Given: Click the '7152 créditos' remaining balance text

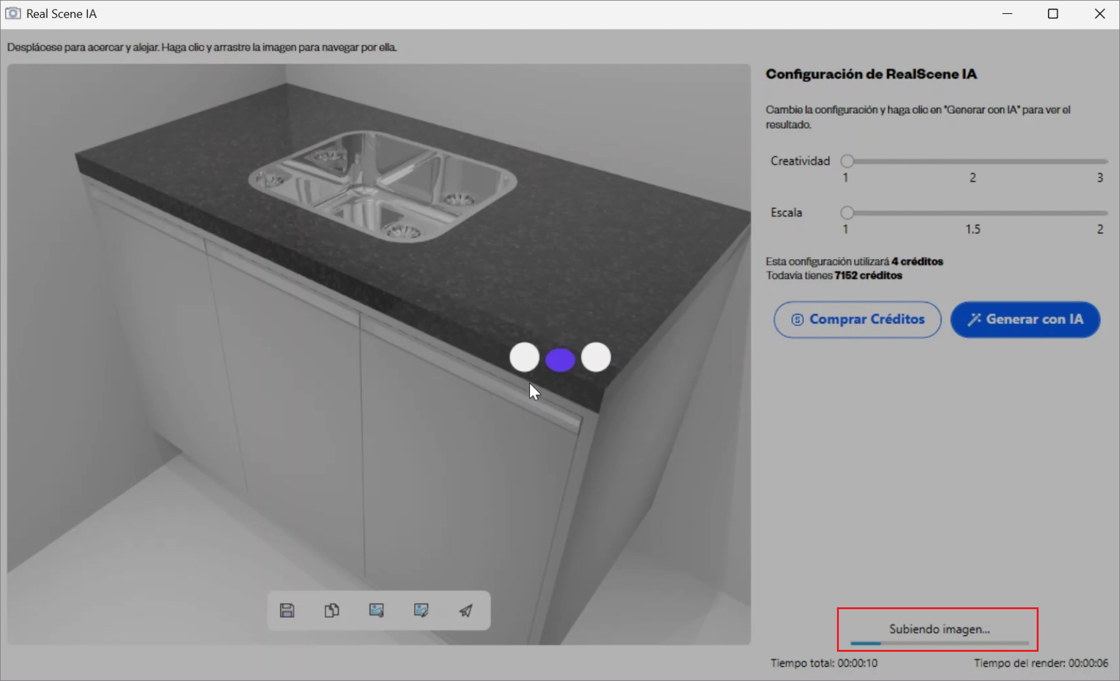Looking at the screenshot, I should tap(868, 276).
